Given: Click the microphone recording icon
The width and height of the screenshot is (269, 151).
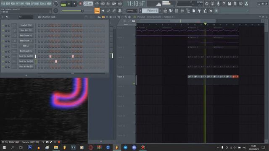Looking at the screenshot, I should pos(218,4).
